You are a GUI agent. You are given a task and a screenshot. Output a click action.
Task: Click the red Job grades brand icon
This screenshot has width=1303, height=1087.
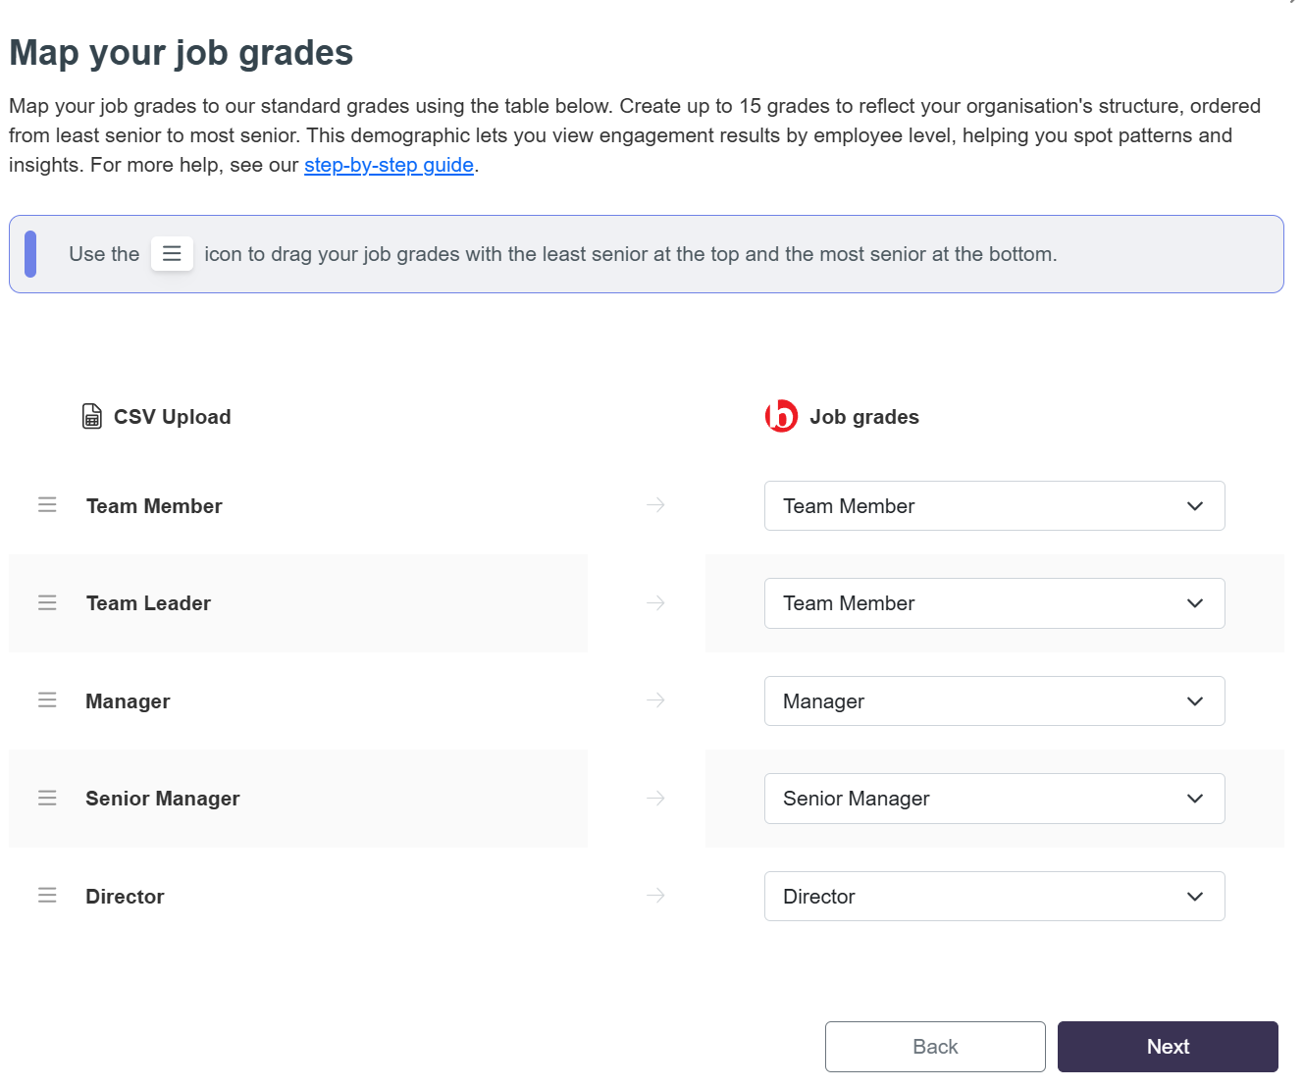coord(780,416)
